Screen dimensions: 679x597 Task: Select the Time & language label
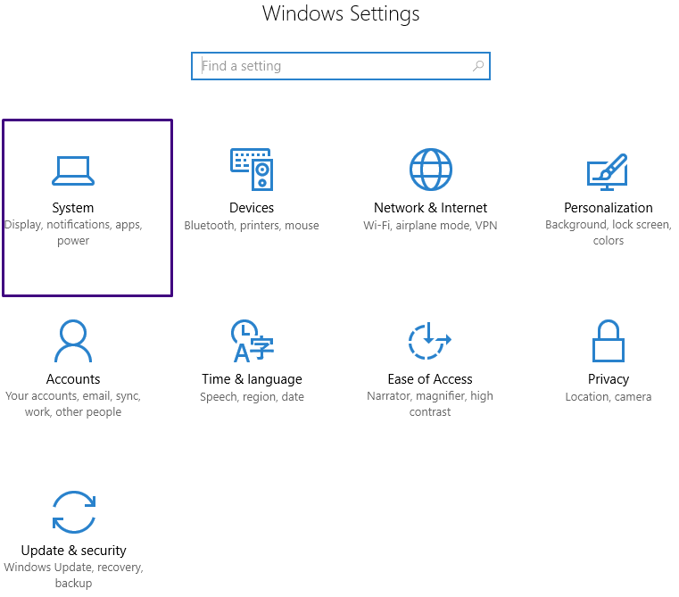click(x=252, y=379)
